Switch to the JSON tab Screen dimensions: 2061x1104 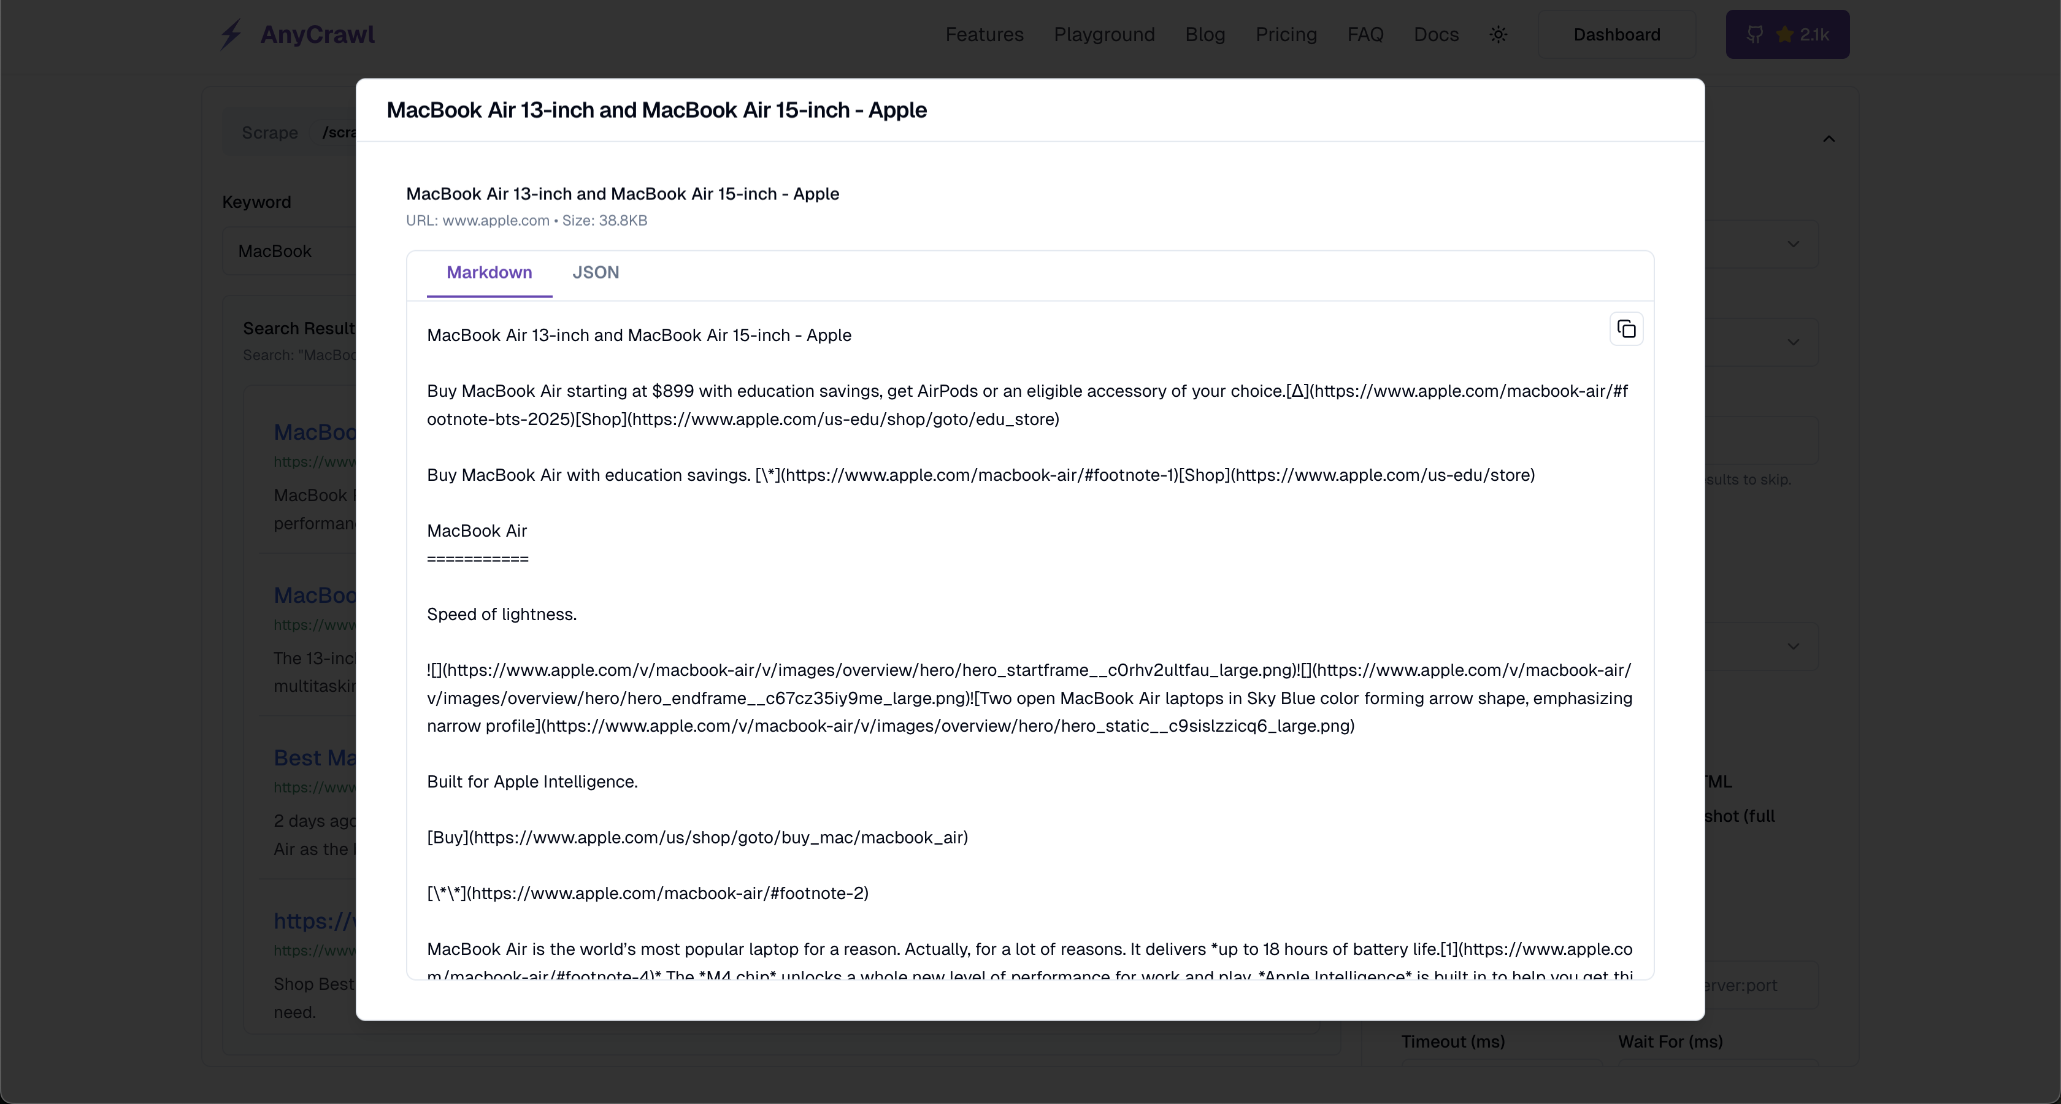pos(595,273)
